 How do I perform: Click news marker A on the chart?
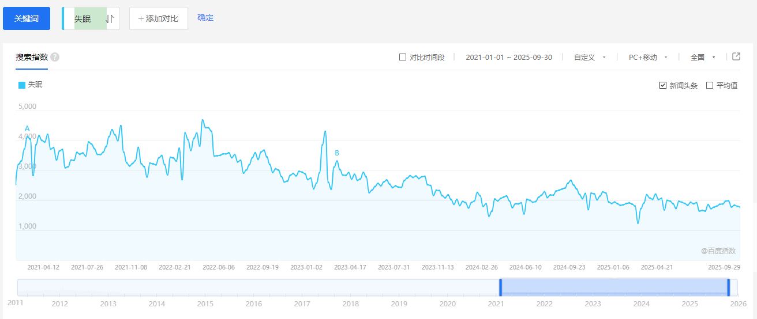[27, 128]
